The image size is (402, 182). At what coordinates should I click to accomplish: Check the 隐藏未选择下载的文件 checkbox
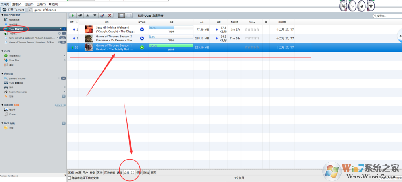pos(69,178)
